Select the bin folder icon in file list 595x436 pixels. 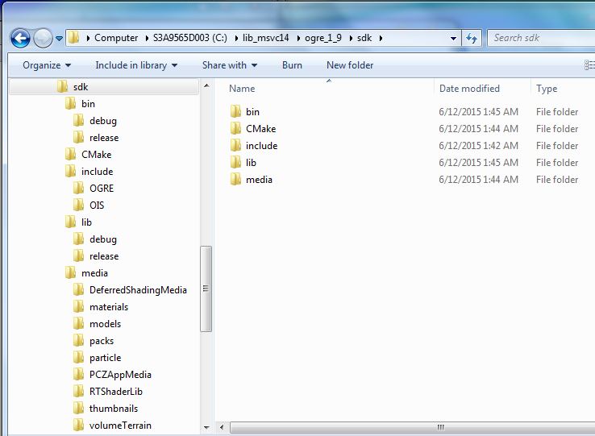pos(235,111)
